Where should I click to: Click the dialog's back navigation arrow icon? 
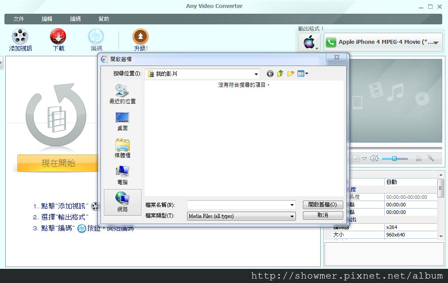tap(270, 74)
